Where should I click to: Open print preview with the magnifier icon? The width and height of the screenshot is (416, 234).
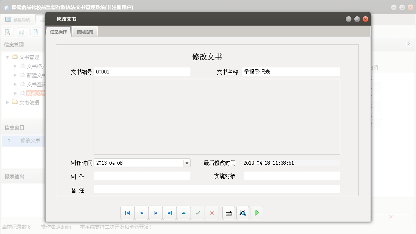242,213
